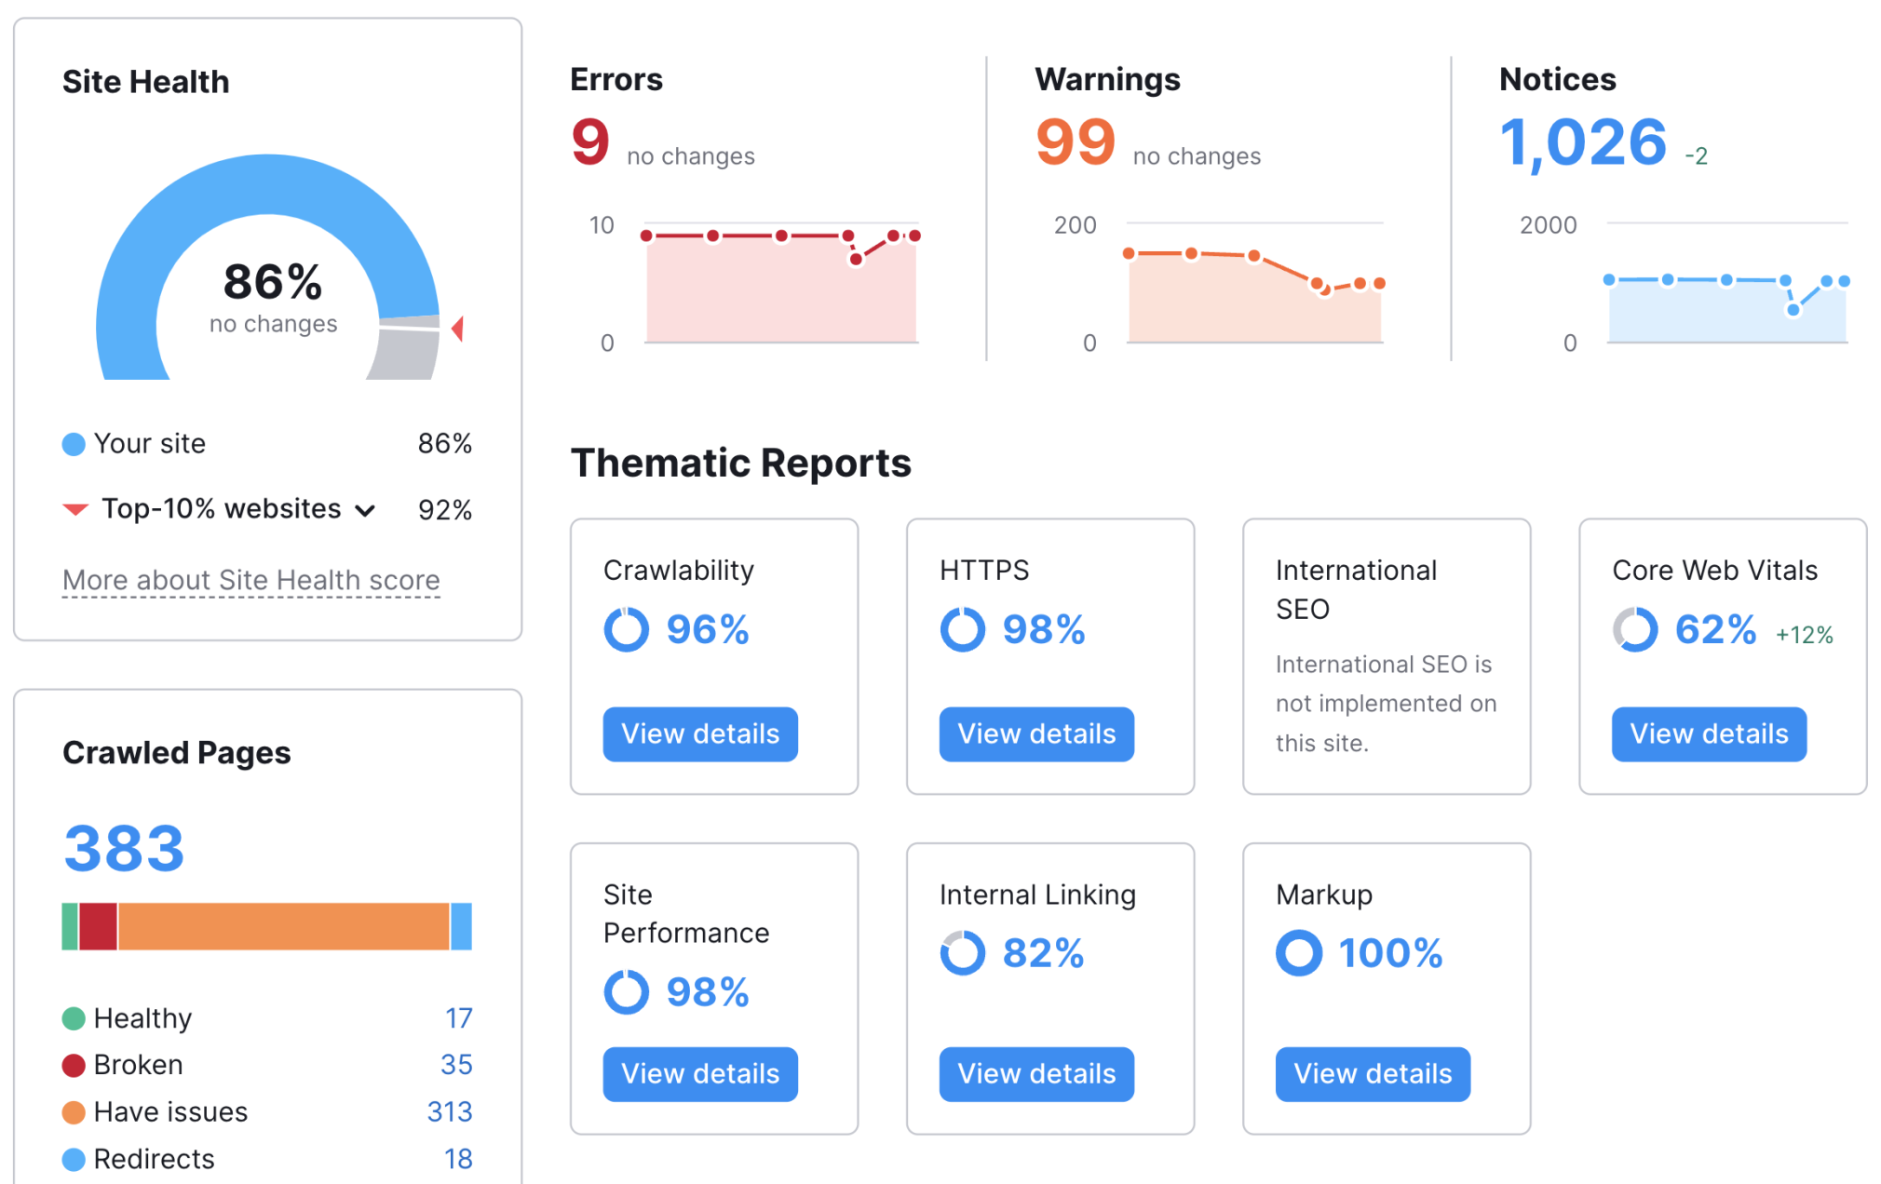
Task: Click View details for Core Web Vitals
Action: (x=1708, y=733)
